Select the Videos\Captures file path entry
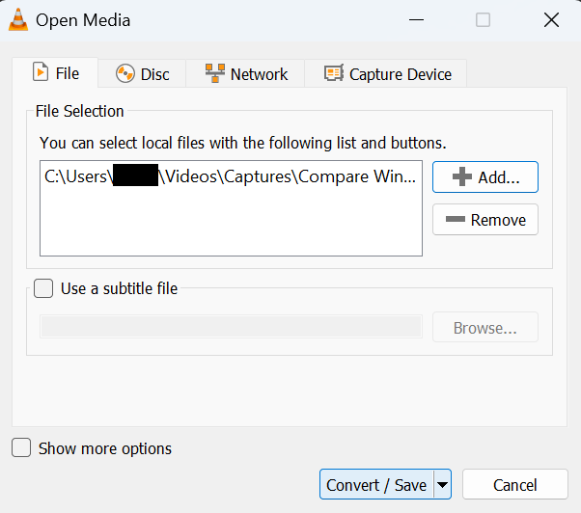 (231, 176)
